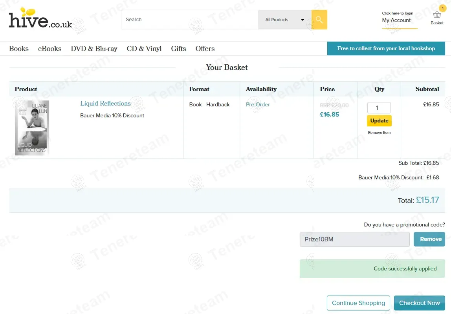Click 'Book - Hardback' format text

209,104
